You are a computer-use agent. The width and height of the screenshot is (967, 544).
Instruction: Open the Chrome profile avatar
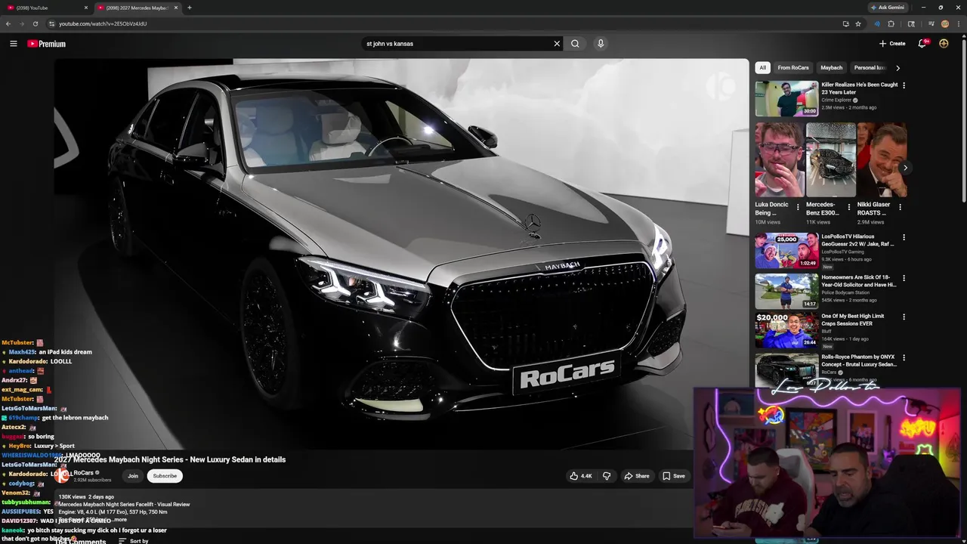coord(944,23)
